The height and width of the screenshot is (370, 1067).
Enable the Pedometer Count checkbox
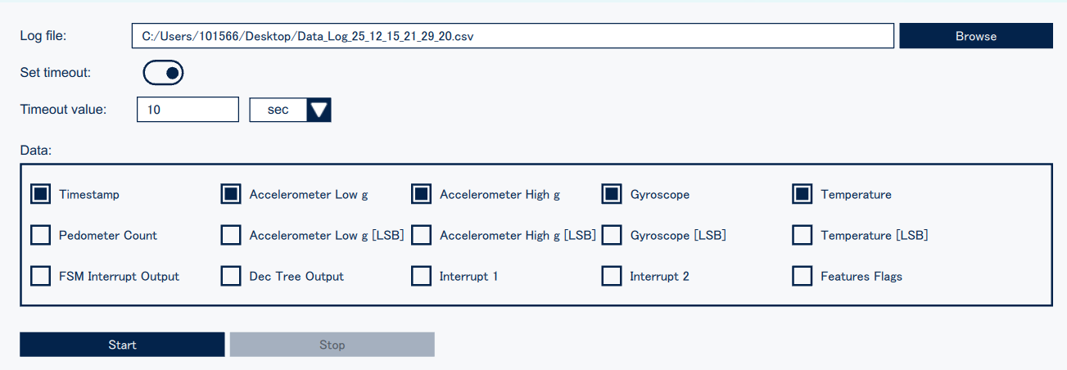(41, 236)
